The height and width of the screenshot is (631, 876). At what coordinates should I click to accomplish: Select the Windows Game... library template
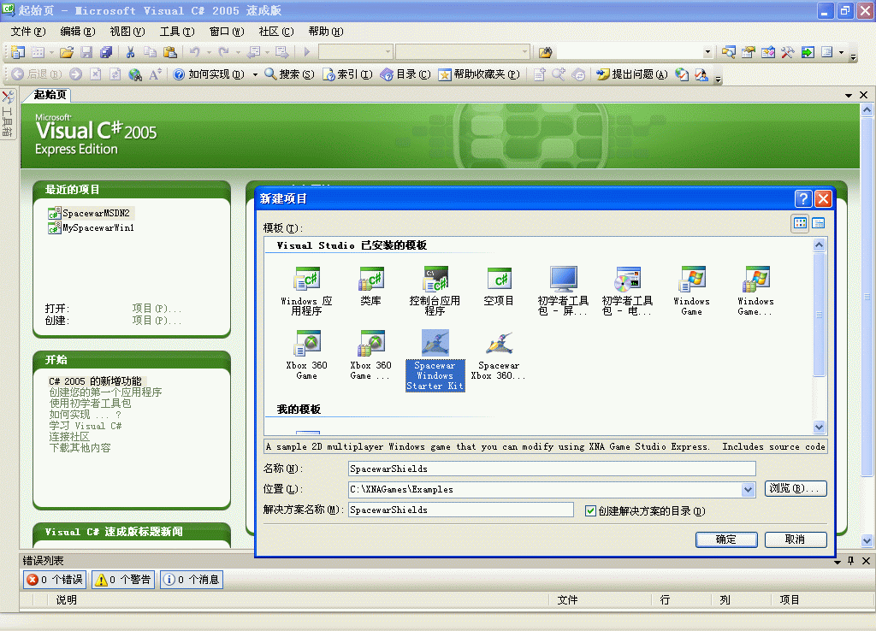point(755,291)
